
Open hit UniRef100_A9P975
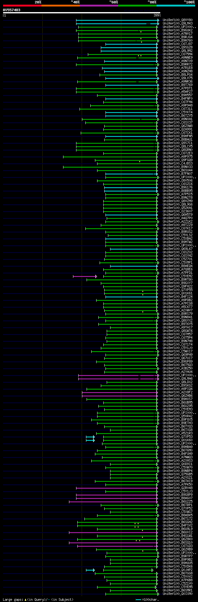point(178,157)
